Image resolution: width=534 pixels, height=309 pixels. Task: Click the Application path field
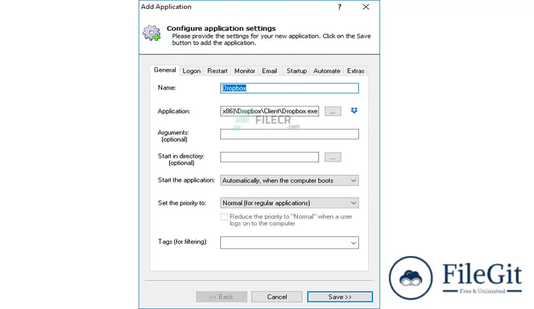pyautogui.click(x=270, y=111)
